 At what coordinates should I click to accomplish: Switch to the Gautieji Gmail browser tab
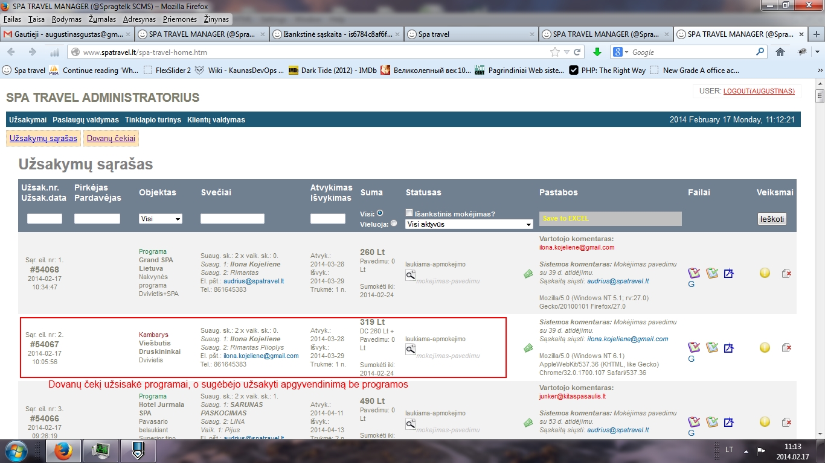[66, 34]
